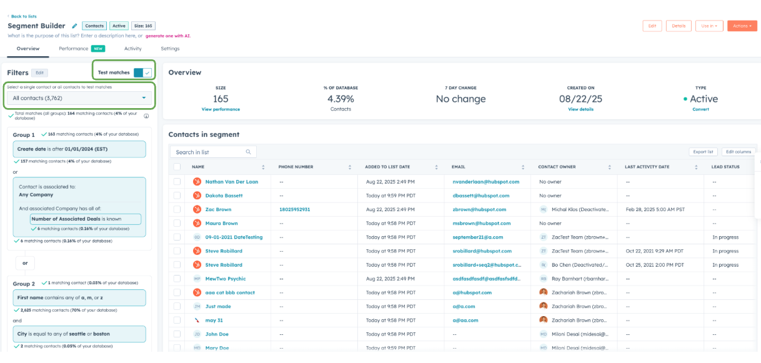The width and height of the screenshot is (761, 363).
Task: Click the pencil icon to rename Segment Builder
Action: point(74,26)
